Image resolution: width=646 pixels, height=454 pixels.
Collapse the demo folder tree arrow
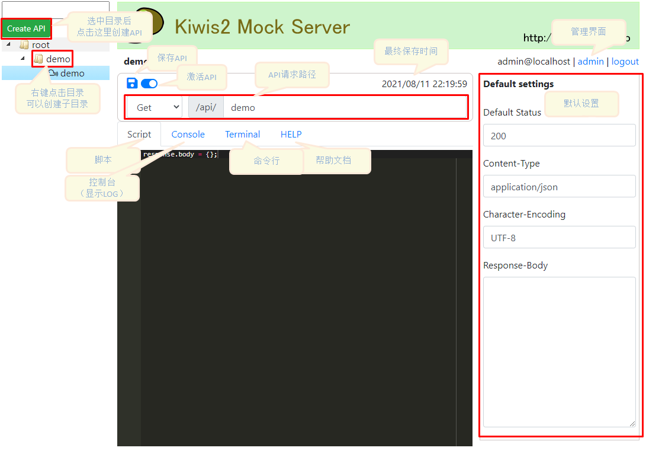click(23, 59)
